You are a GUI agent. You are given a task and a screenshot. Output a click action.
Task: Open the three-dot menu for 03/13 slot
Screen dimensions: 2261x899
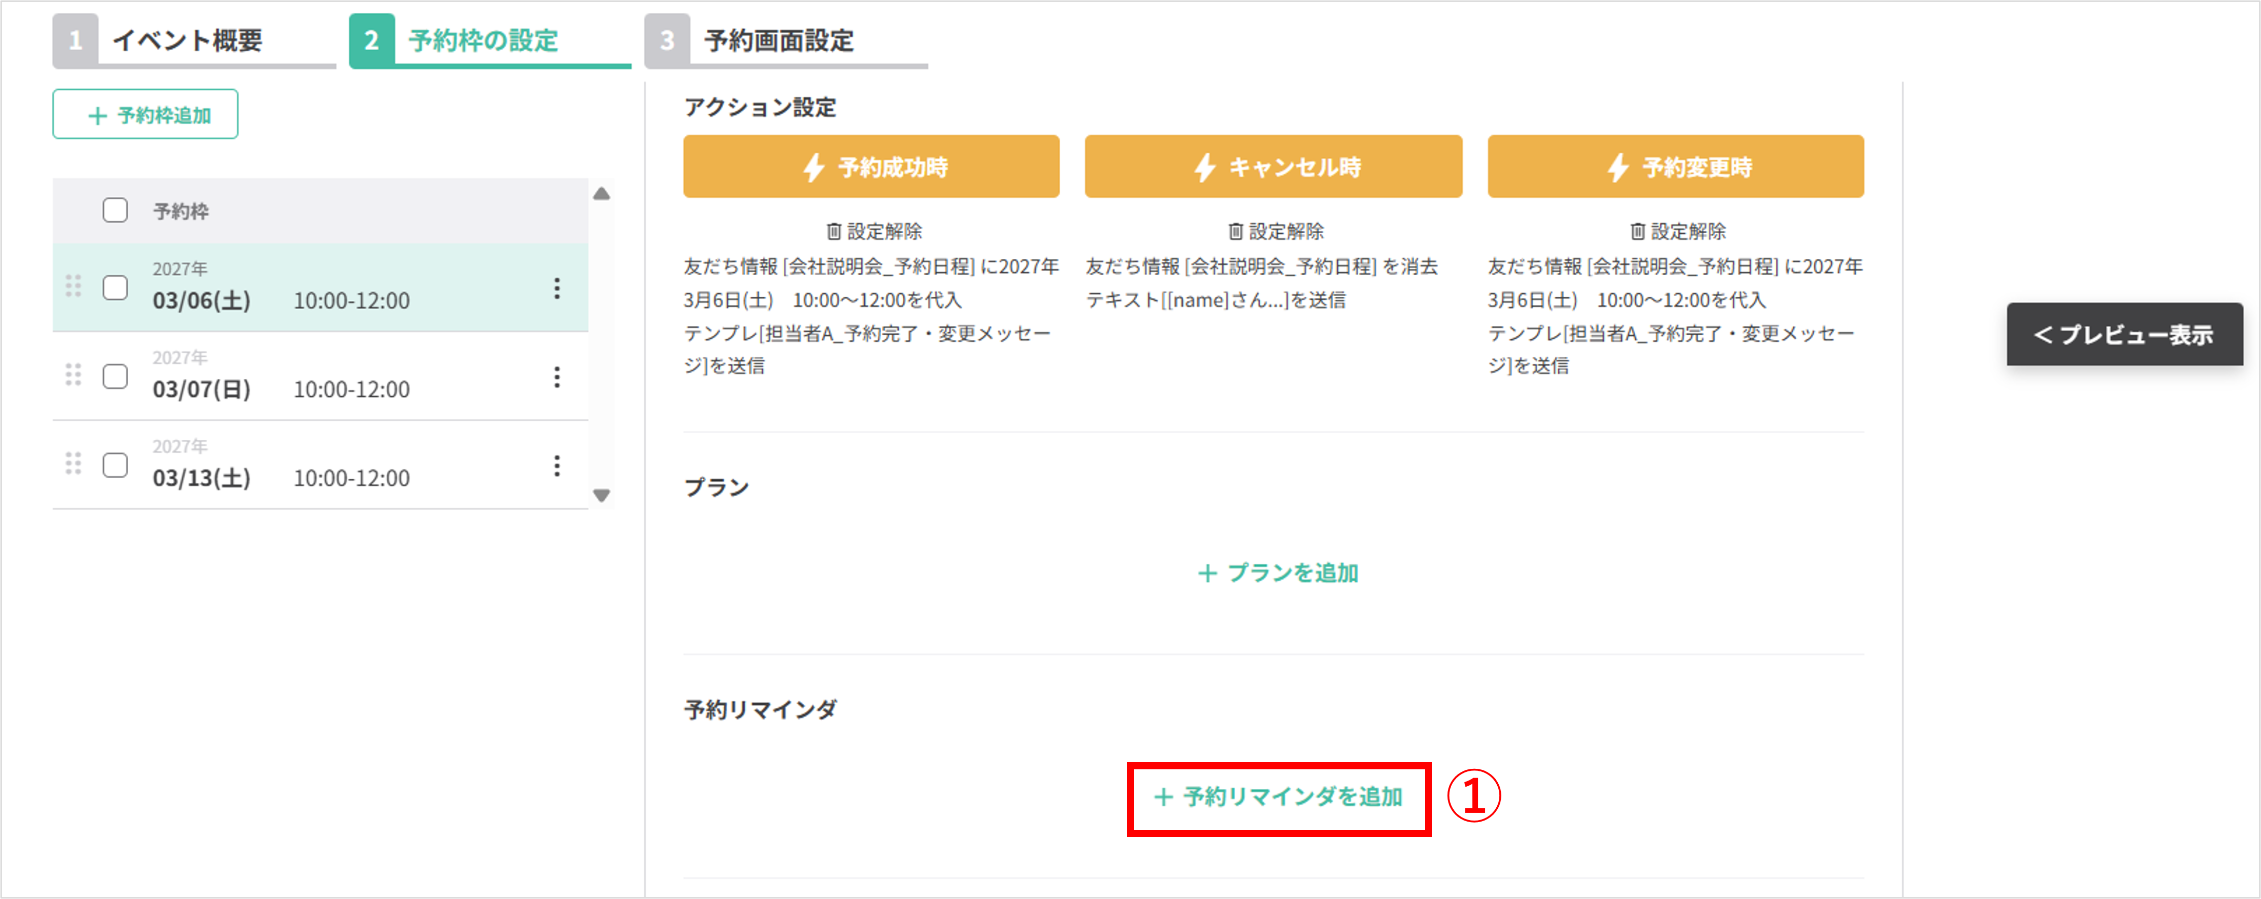point(557,466)
